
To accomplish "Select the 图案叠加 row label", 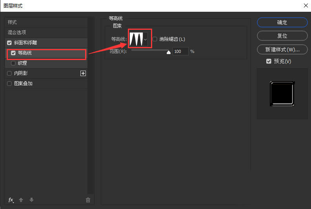I will 23,84.
